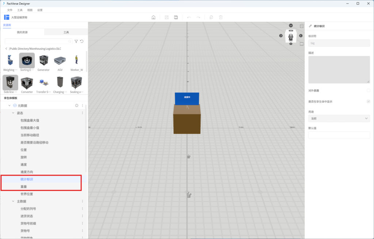This screenshot has height=239, width=374.
Task: Toggle the 对外暴露 checkbox
Action: [368, 90]
